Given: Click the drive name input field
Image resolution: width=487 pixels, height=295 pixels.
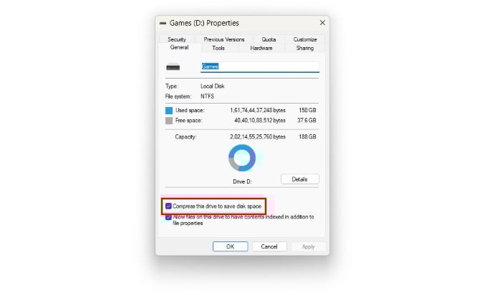Looking at the screenshot, I should point(260,66).
